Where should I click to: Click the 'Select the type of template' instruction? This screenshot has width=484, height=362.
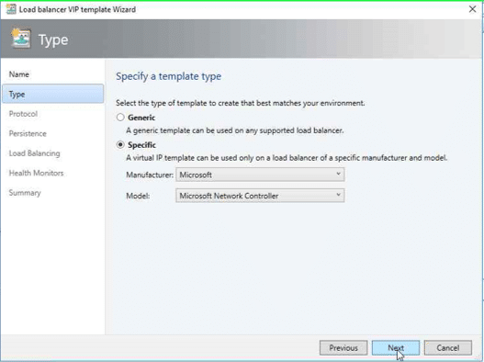coord(240,103)
